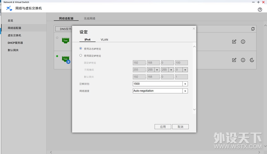Open the 无线网络 tab
The width and height of the screenshot is (267, 154).
pyautogui.click(x=89, y=18)
